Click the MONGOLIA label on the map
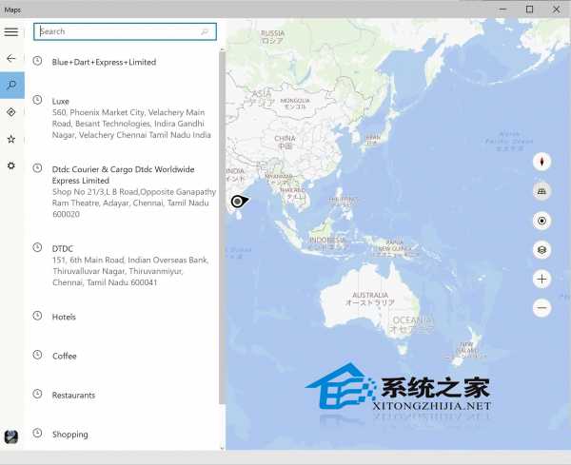This screenshot has height=465, width=571. tap(295, 101)
